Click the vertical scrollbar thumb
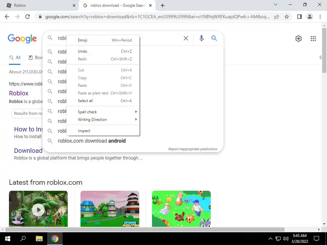The height and width of the screenshot is (245, 327). click(324, 50)
